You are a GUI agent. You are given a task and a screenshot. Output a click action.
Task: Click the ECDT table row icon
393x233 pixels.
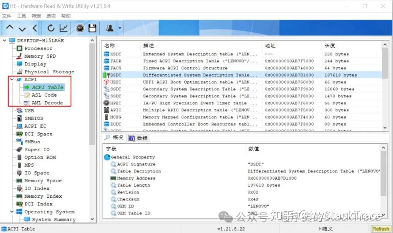[x=106, y=124]
